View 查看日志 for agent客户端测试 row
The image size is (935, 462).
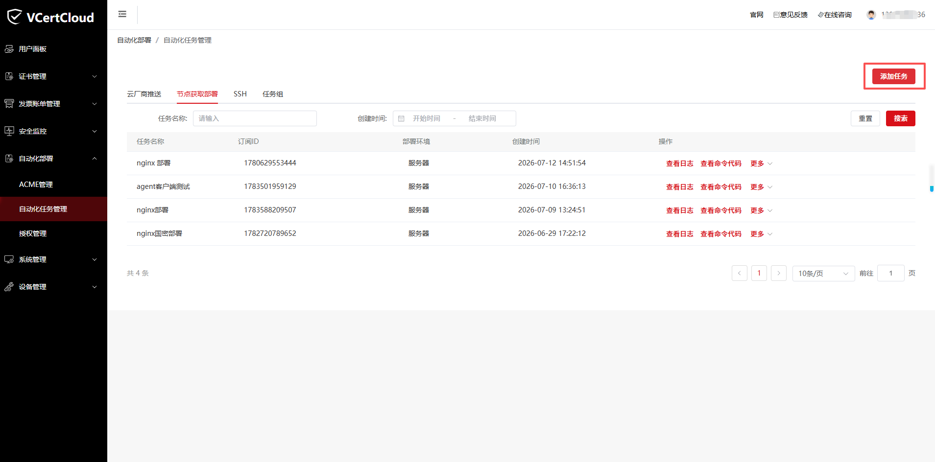pos(679,187)
